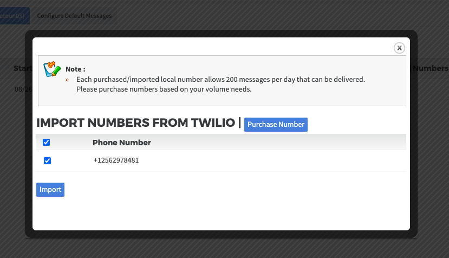Click the dark overlay below the dialog
The height and width of the screenshot is (258, 449).
tap(224, 249)
